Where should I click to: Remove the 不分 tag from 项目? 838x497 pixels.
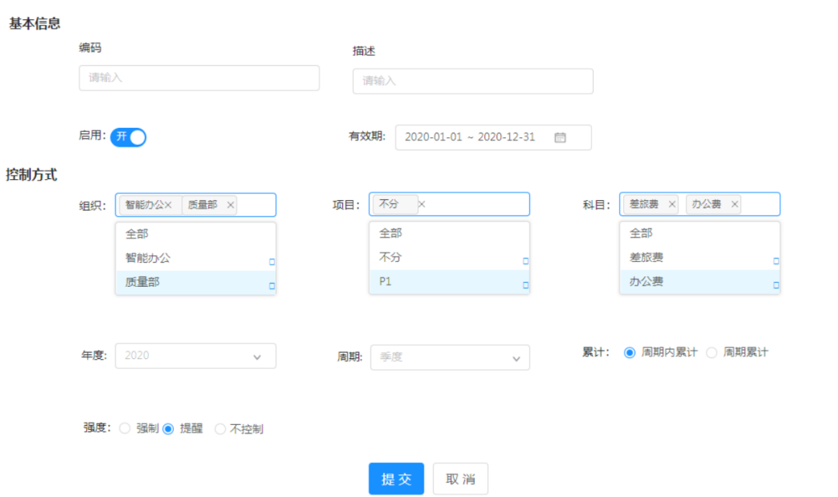point(421,204)
